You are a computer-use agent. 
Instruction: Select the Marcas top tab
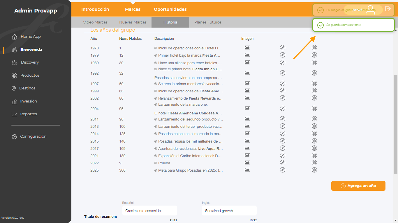point(133,9)
